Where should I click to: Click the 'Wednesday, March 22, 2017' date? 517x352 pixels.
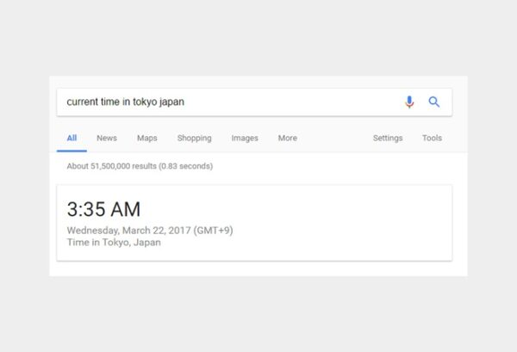click(128, 231)
